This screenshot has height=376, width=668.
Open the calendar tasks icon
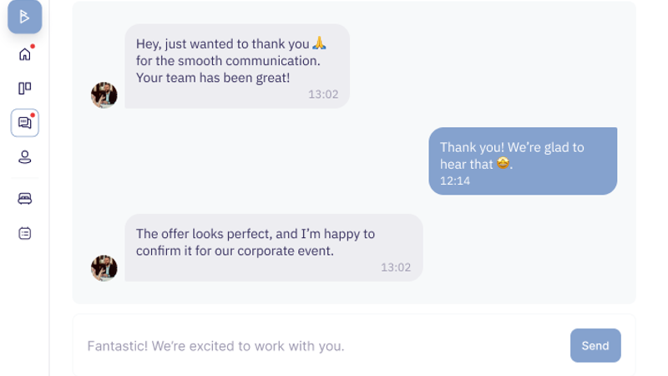[x=25, y=233]
